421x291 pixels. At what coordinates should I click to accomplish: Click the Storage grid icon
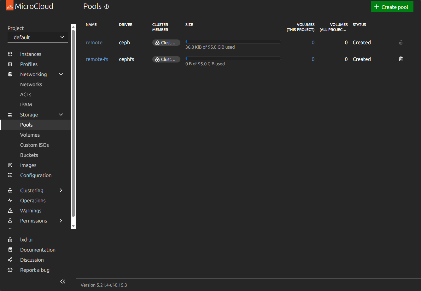pos(10,115)
